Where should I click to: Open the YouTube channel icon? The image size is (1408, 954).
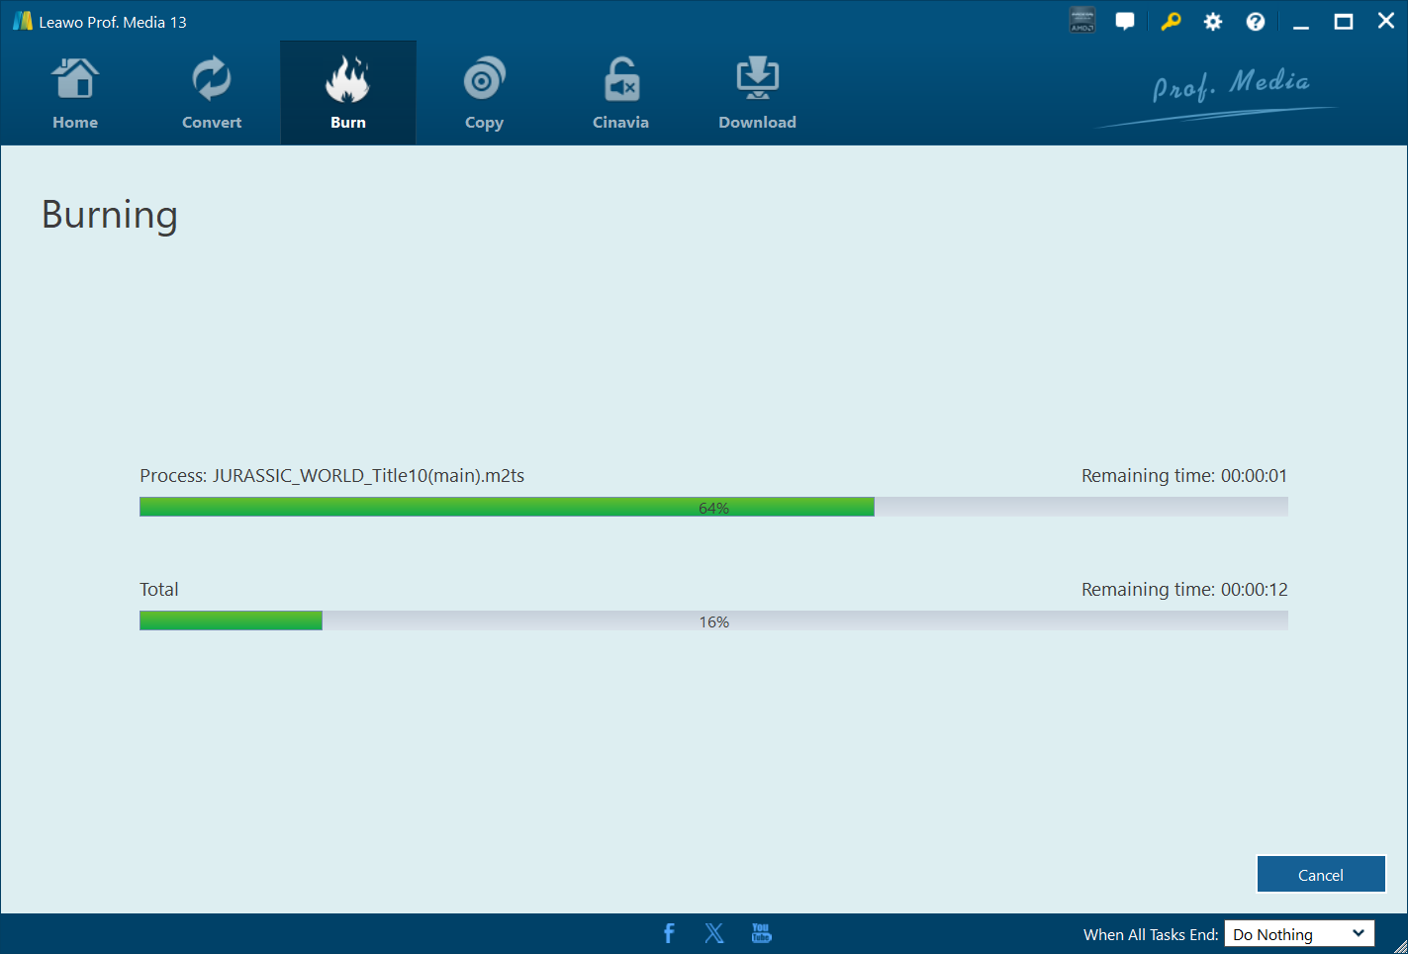(761, 933)
